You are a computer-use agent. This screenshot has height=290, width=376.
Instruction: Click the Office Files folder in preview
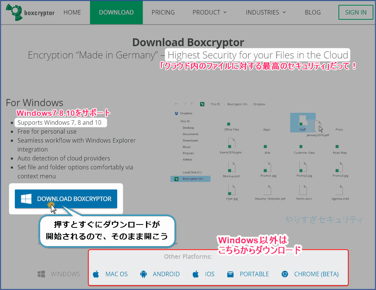tap(231, 127)
